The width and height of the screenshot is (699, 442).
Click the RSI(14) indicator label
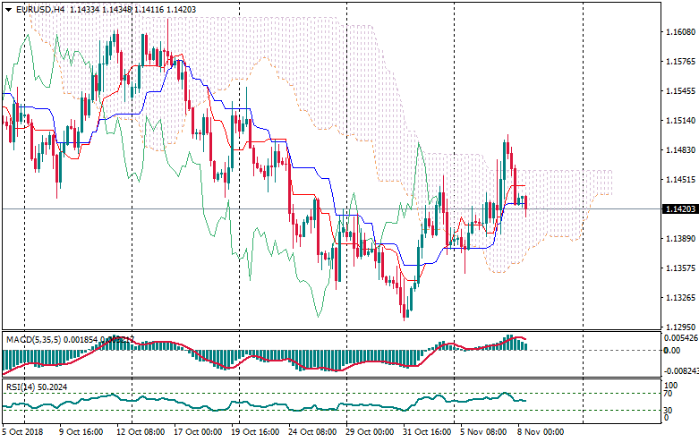point(21,387)
